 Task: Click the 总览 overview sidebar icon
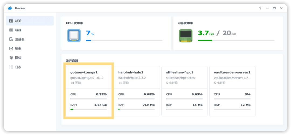tap(11, 21)
